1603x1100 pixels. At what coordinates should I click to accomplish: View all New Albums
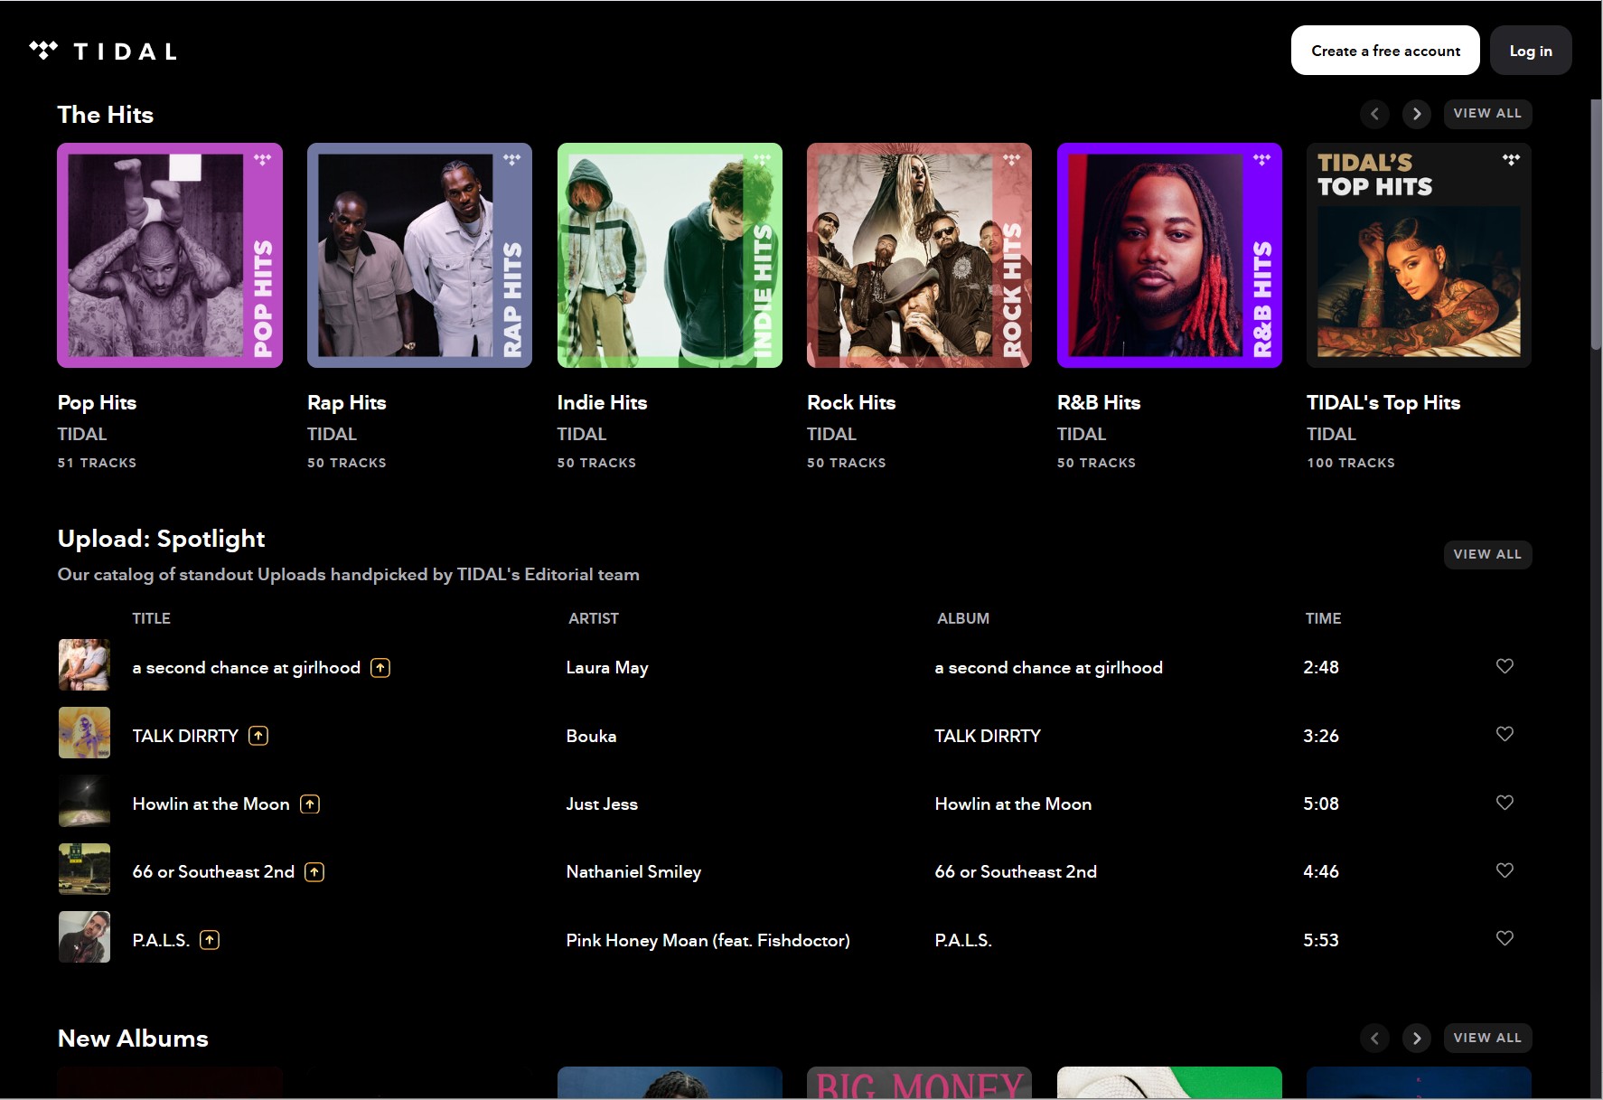point(1487,1039)
